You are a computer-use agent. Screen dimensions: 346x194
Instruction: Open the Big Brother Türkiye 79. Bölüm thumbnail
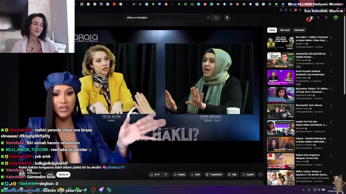pos(281,94)
